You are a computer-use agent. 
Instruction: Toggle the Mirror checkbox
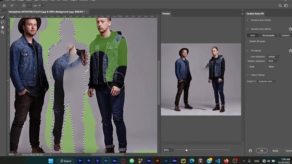pos(267,67)
